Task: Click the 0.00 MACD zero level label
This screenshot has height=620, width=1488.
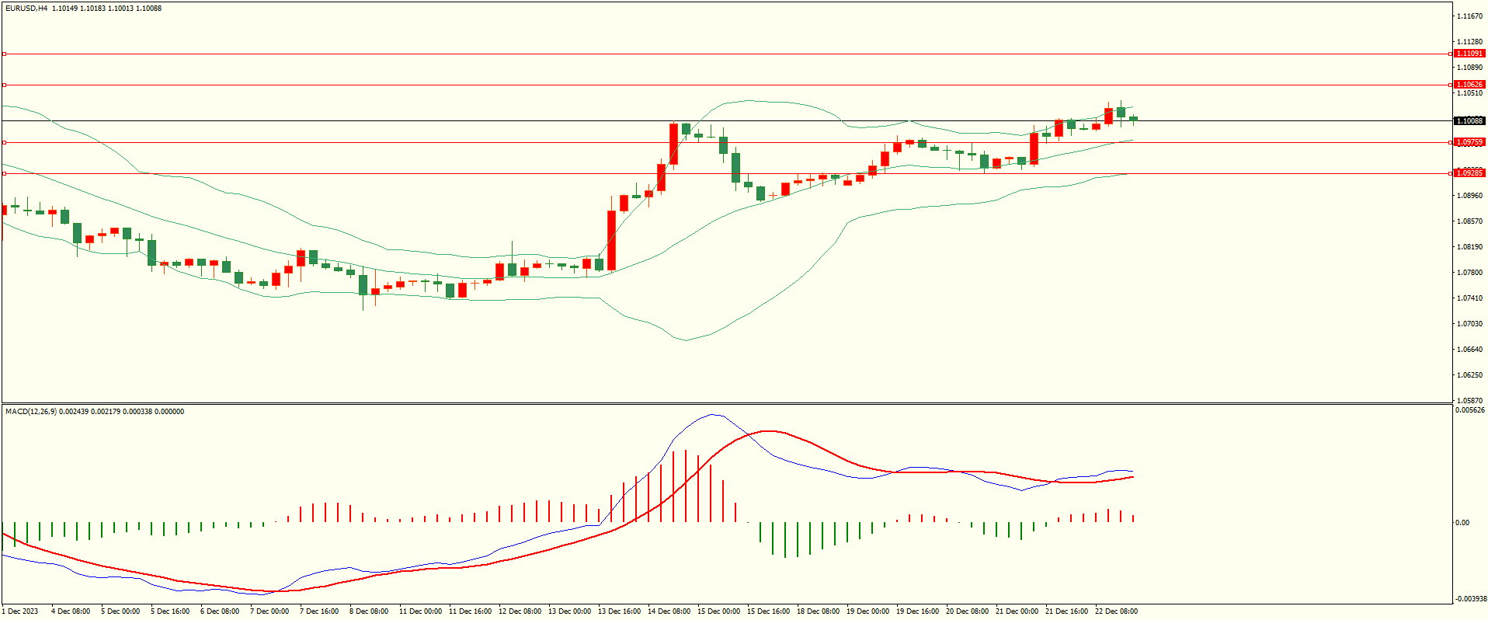Action: click(x=1462, y=523)
